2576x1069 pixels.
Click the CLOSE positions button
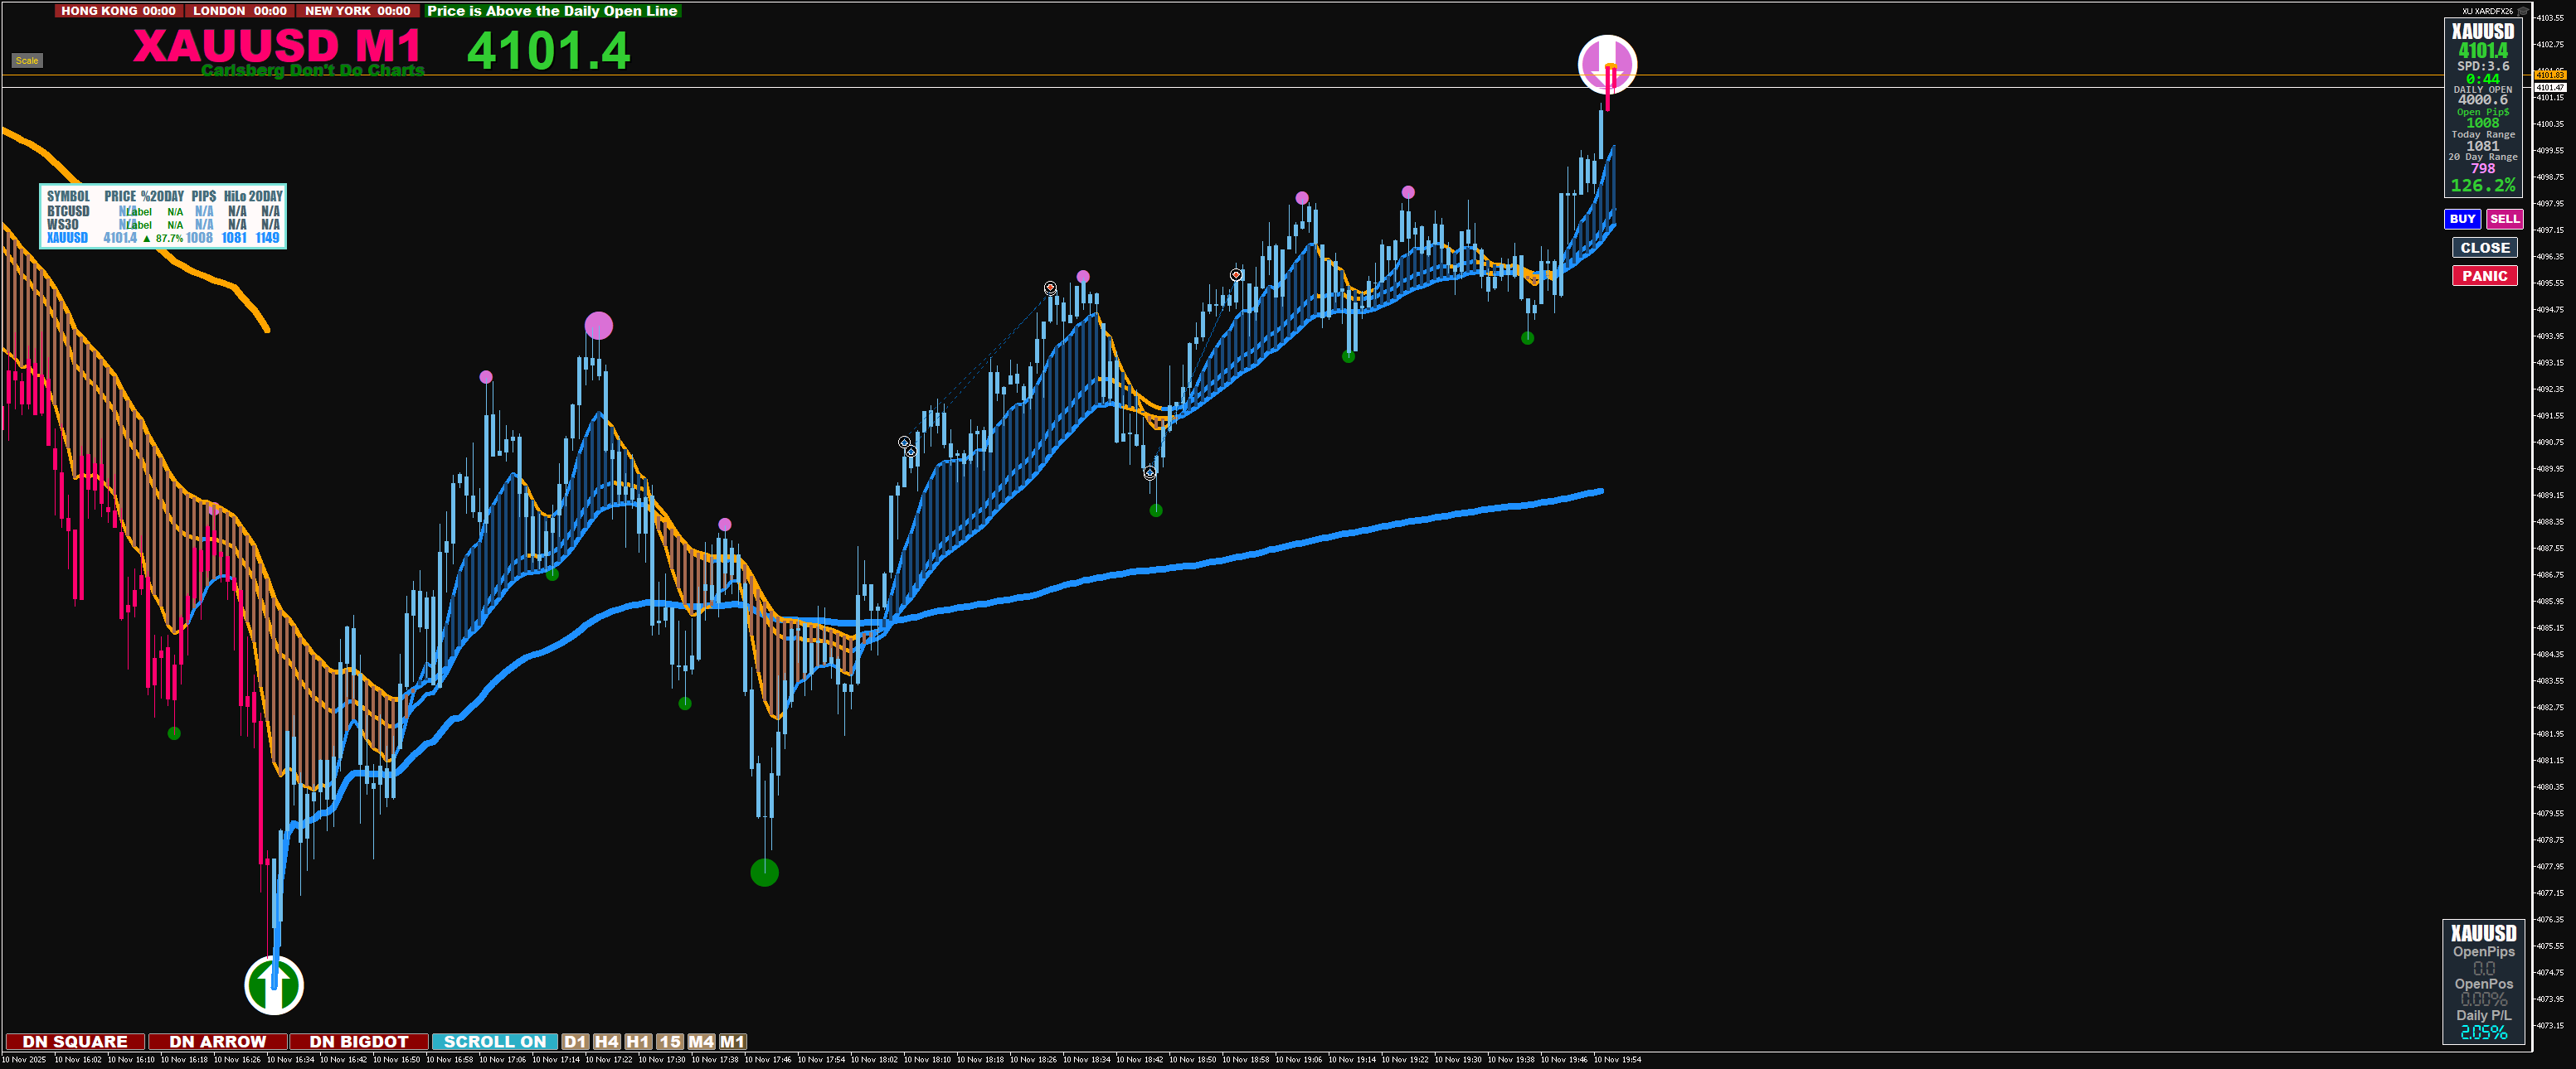[x=2484, y=248]
